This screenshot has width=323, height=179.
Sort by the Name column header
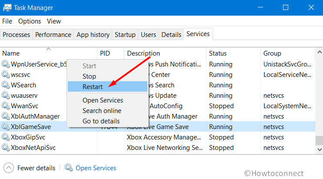point(49,53)
